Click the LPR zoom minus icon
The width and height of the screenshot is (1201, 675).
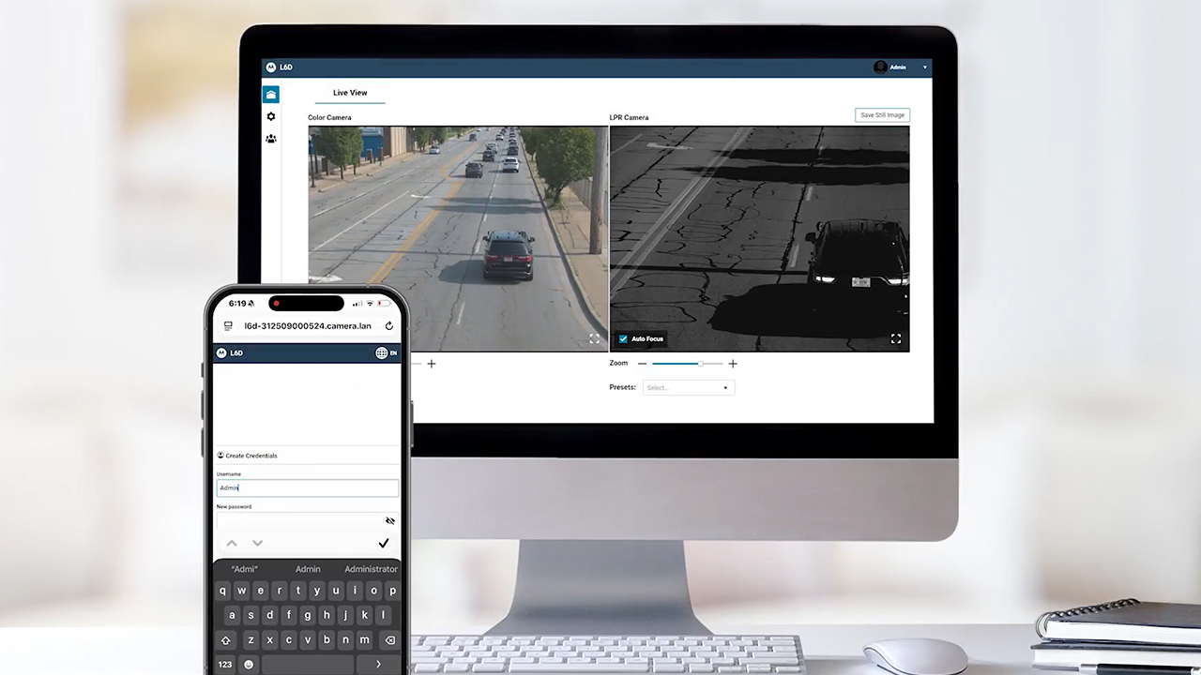click(x=642, y=364)
